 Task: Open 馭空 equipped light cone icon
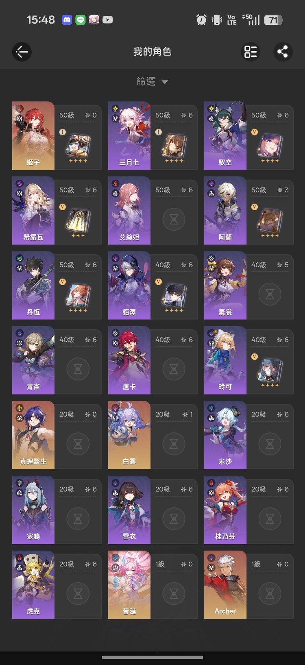270,146
